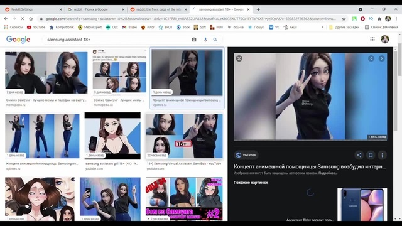Open four-panel memepedia collage thumbnail

pyautogui.click(x=119, y=72)
